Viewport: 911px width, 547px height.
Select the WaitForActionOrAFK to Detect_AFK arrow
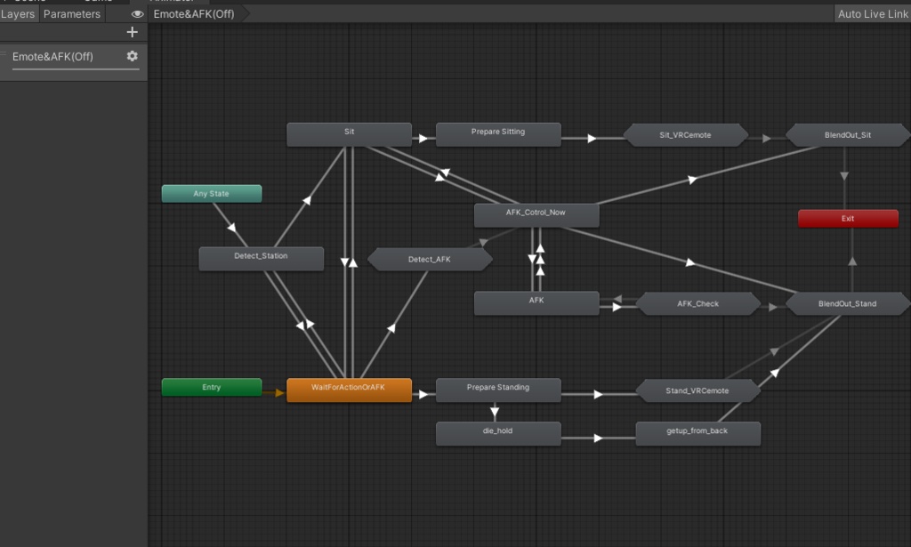391,328
